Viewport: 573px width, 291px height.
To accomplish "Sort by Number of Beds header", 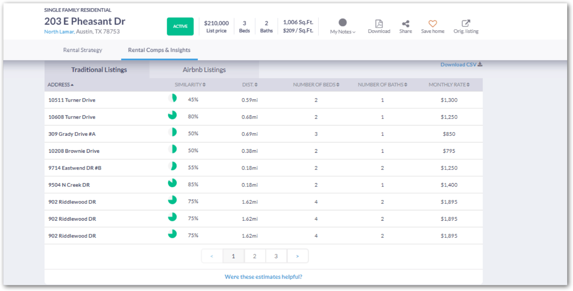I will click(x=316, y=85).
